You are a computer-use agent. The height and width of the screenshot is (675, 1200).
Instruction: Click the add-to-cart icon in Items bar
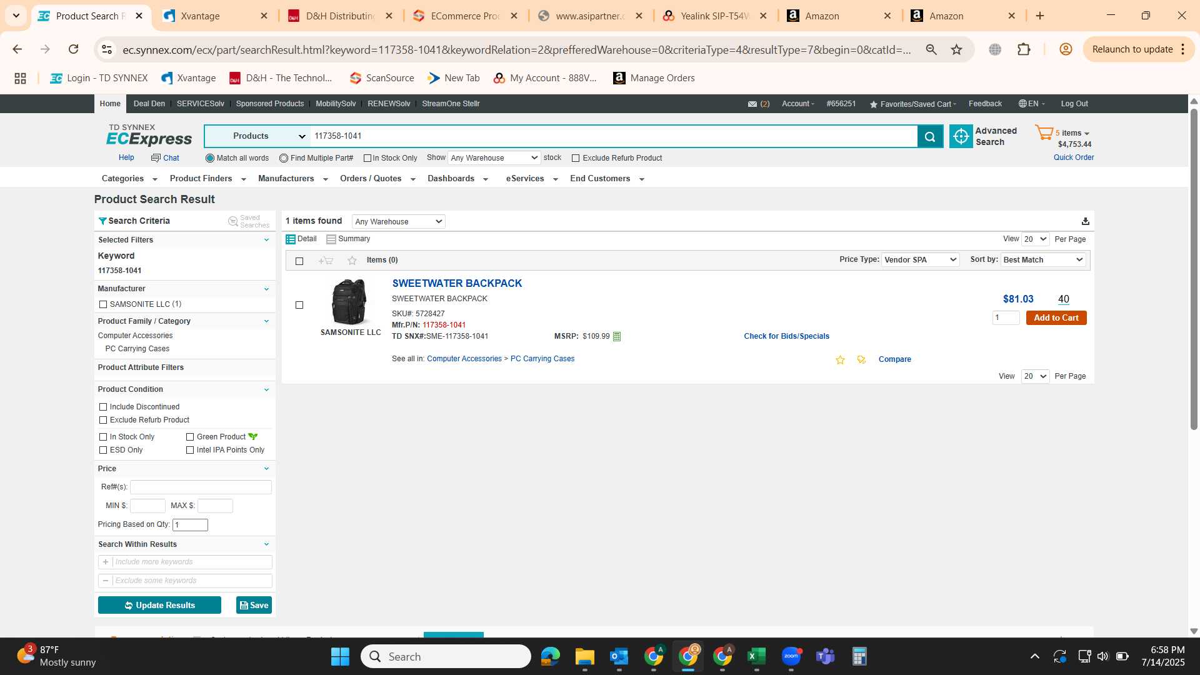(326, 261)
